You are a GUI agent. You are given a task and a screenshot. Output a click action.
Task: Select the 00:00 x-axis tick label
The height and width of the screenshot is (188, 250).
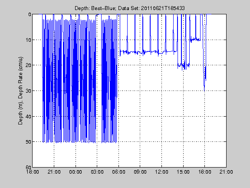pyautogui.click(x=76, y=172)
